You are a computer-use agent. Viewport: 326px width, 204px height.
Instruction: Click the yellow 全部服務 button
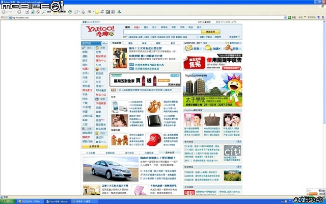(x=94, y=146)
